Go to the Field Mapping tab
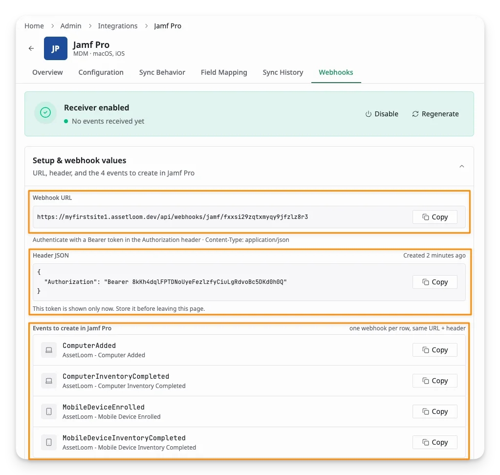Image resolution: width=500 pixels, height=475 pixels. click(x=224, y=72)
